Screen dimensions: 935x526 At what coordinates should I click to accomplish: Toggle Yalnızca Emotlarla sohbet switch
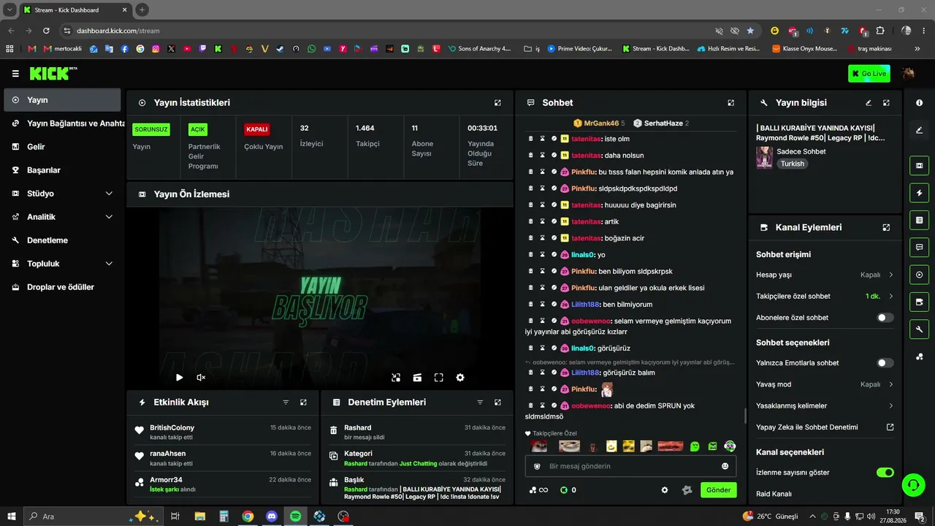point(885,363)
